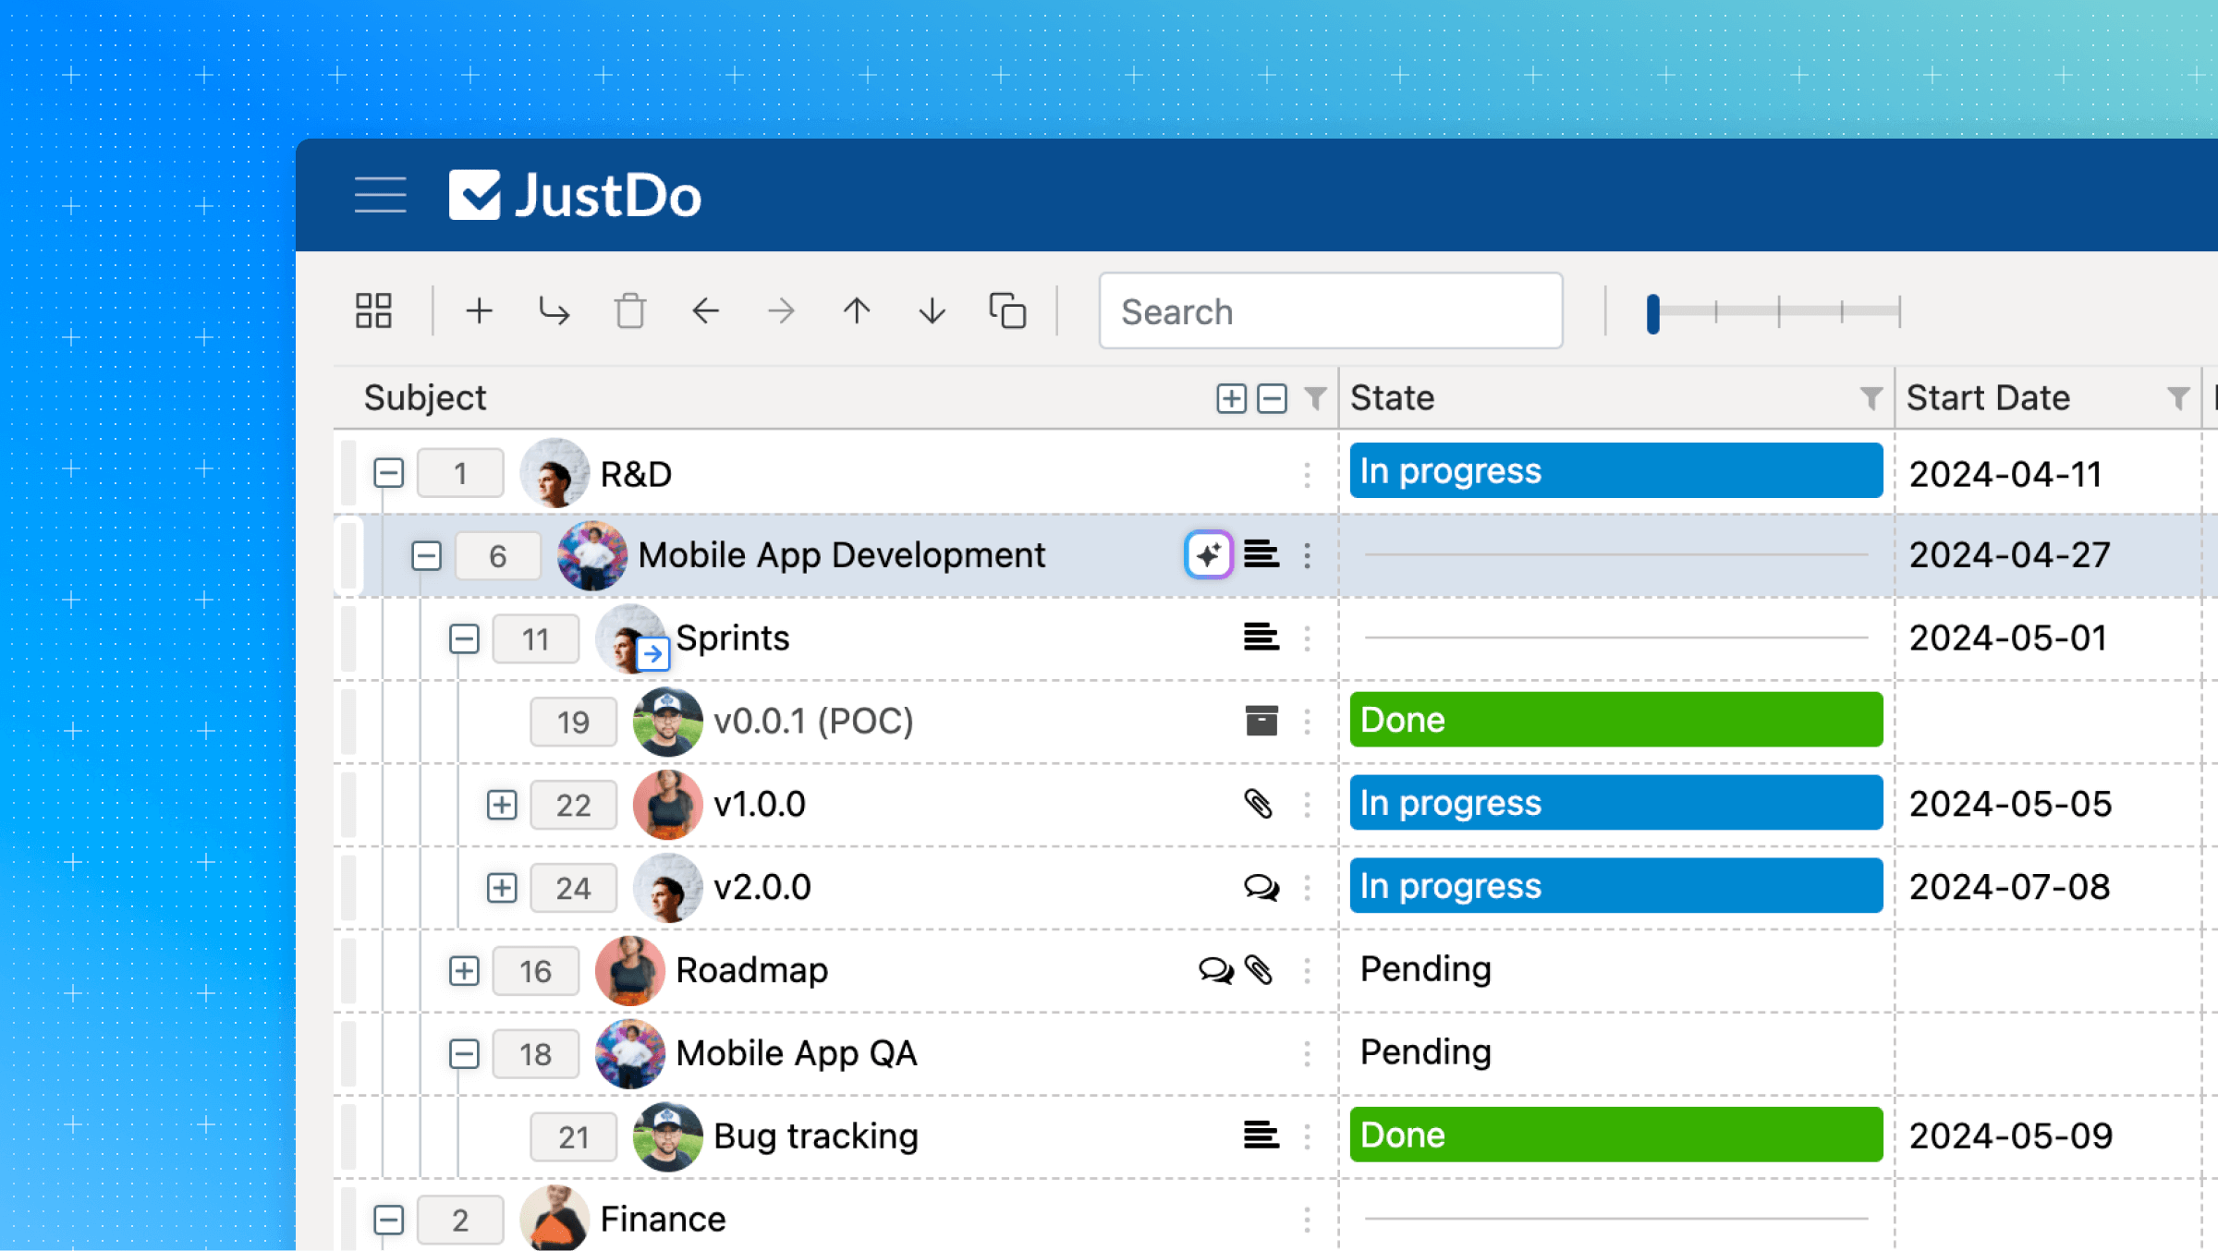
Task: Click the JustDo checkmark logo
Action: click(x=475, y=195)
